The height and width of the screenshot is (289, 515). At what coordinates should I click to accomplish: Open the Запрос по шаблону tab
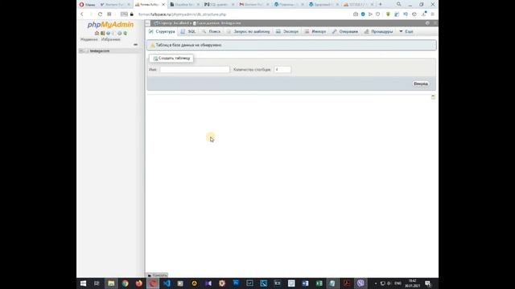[x=249, y=31]
